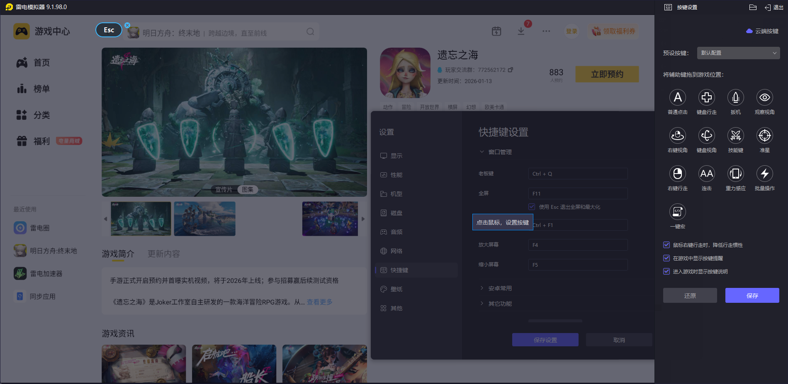788x384 pixels.
Task: Click the 还原 restore button
Action: pos(690,295)
